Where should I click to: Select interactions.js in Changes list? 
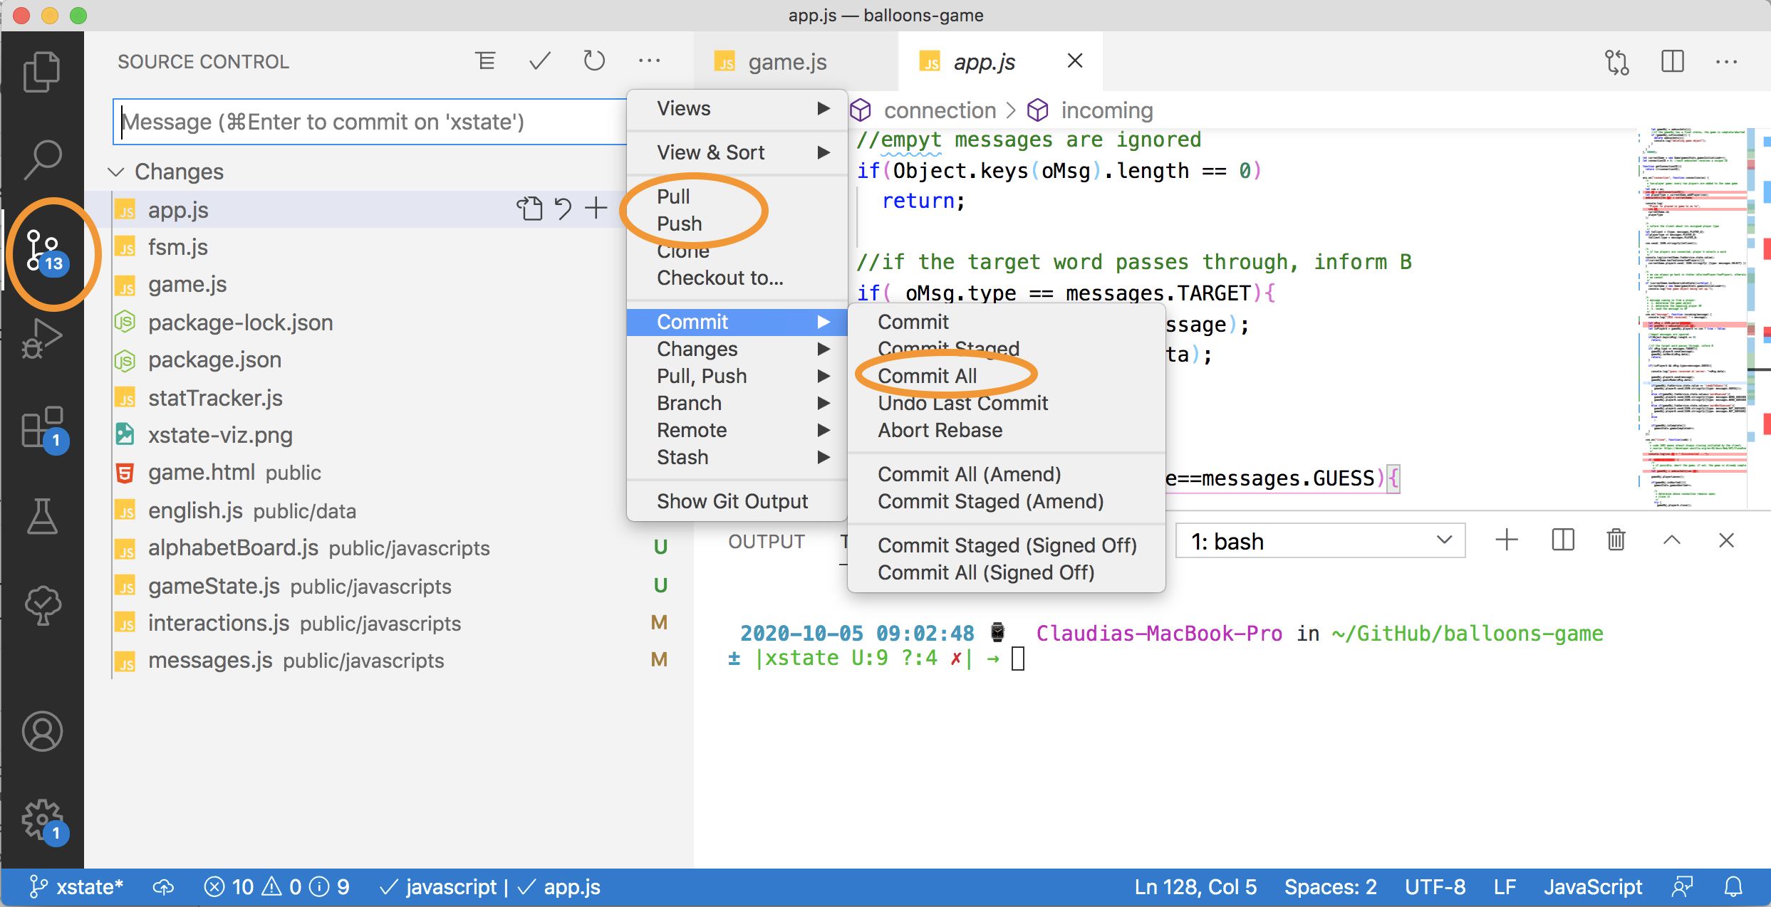[x=390, y=623]
